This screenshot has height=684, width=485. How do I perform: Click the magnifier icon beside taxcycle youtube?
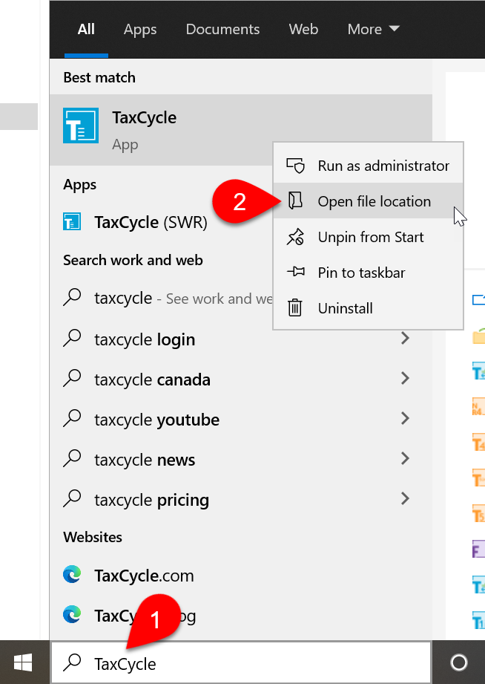[x=72, y=418]
